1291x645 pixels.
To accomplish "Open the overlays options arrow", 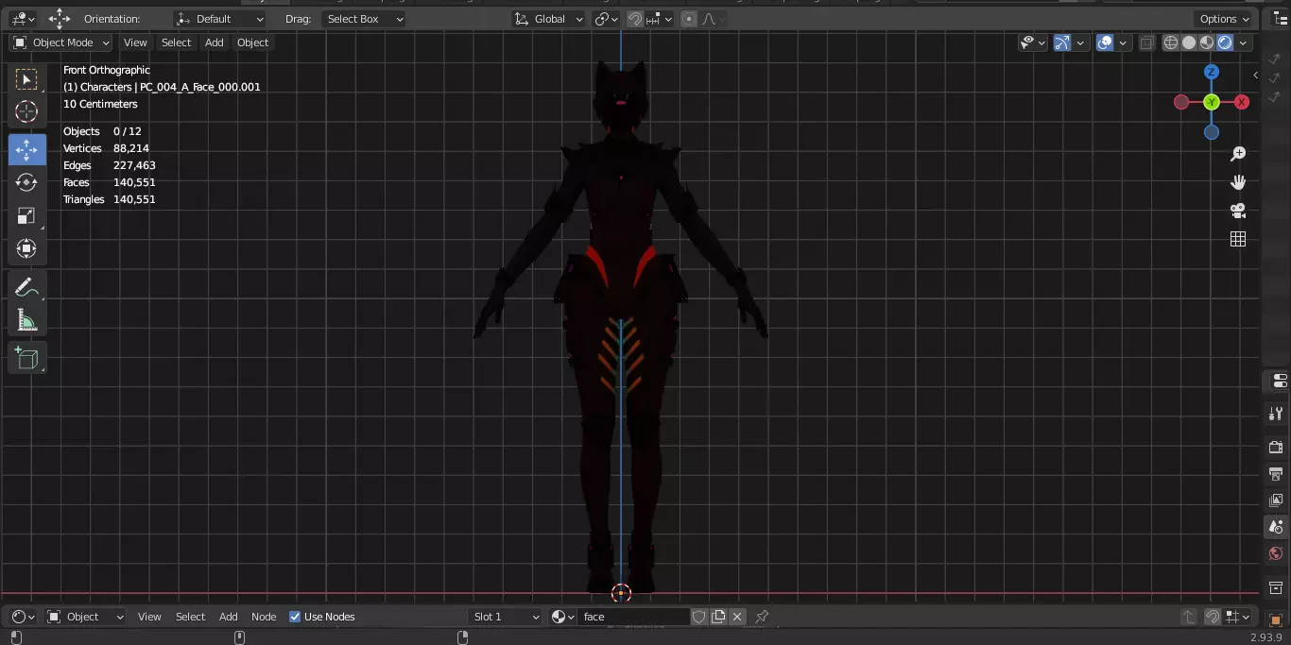I will pos(1123,42).
